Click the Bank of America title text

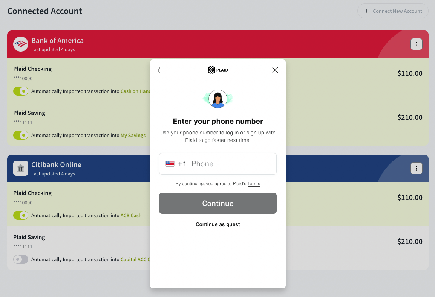[x=57, y=40]
